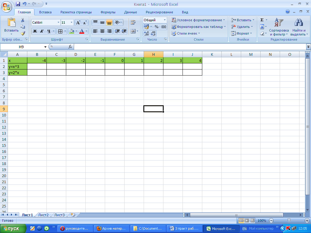
Task: Select Page Layout view button
Action: pos(247,221)
